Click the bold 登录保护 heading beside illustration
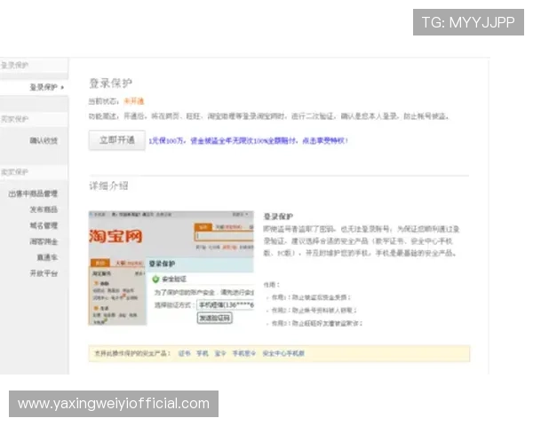 [278, 217]
